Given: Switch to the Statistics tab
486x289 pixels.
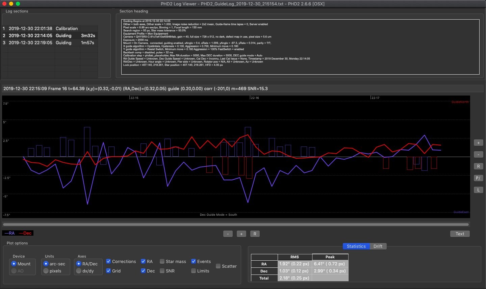Looking at the screenshot, I should [x=356, y=246].
